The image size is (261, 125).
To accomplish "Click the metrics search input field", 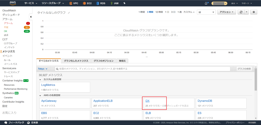I will click(x=143, y=69).
